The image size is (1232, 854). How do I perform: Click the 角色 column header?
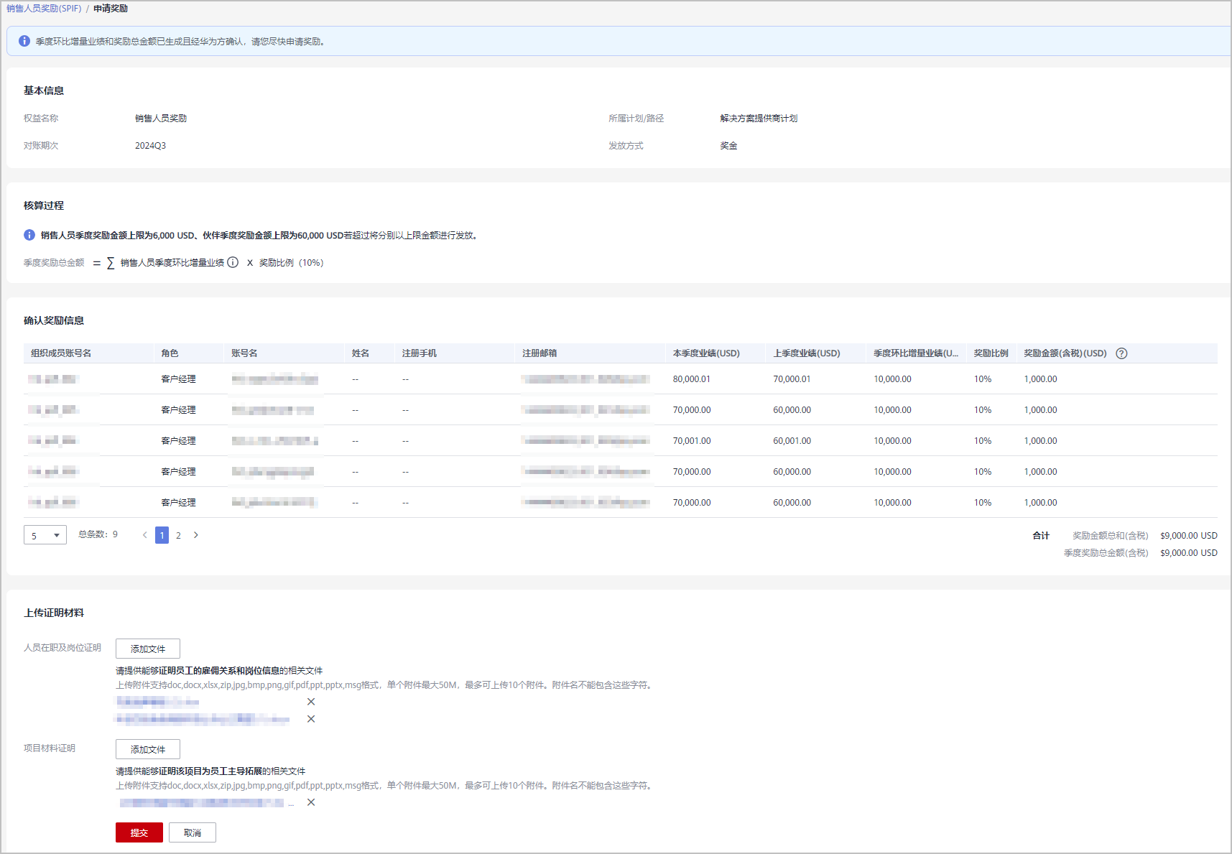170,353
